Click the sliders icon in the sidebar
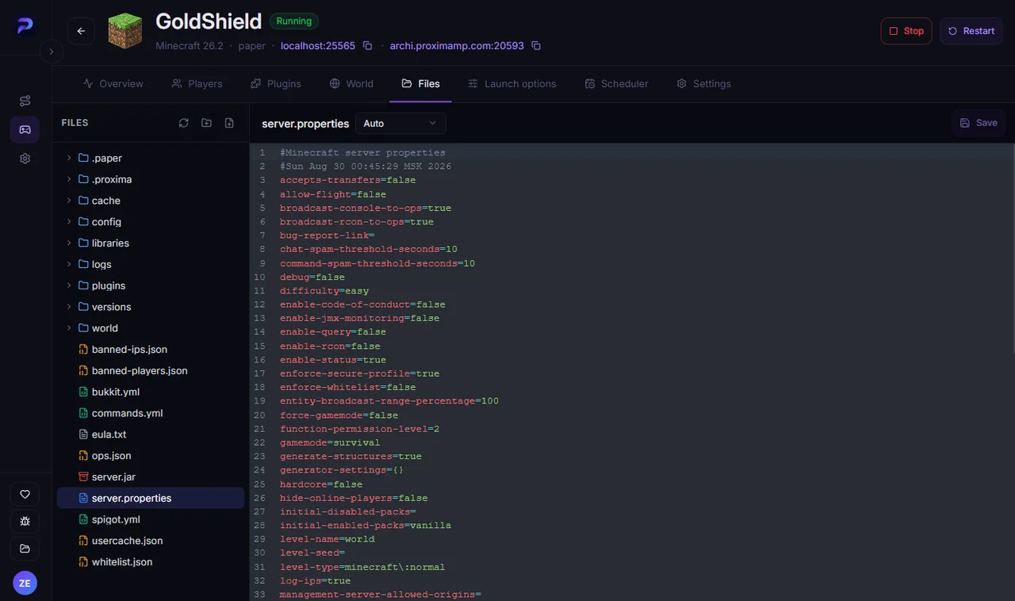Image resolution: width=1015 pixels, height=601 pixels. coord(25,101)
